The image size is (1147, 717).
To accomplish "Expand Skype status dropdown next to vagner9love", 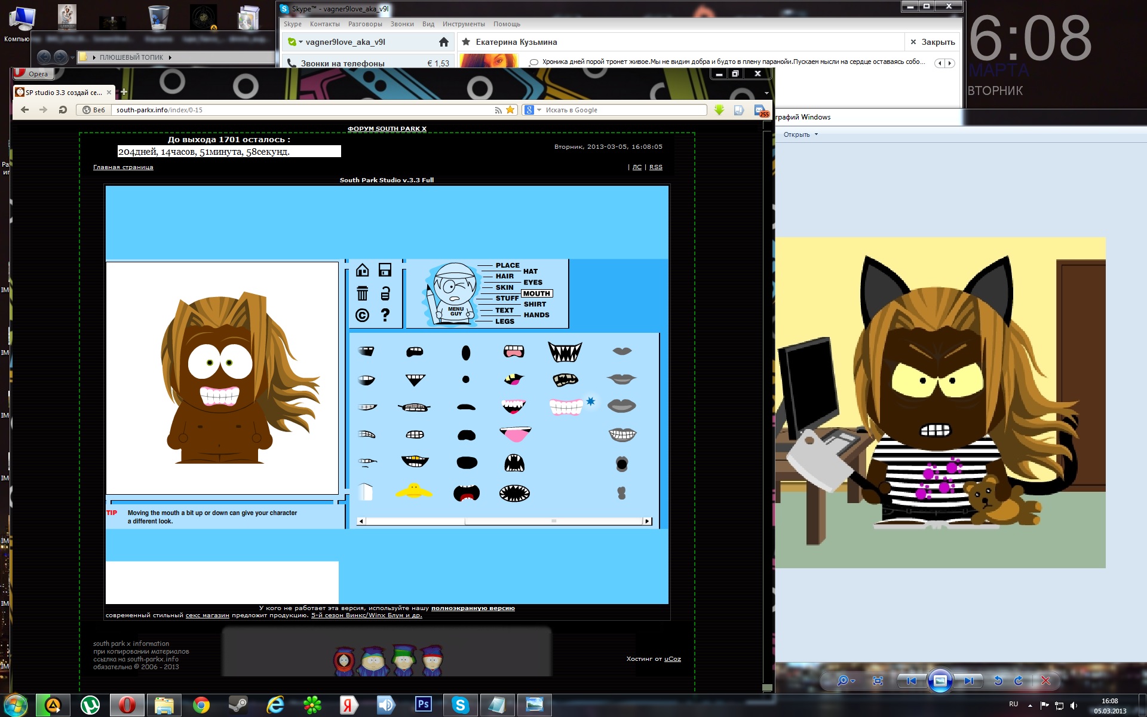I will [300, 42].
